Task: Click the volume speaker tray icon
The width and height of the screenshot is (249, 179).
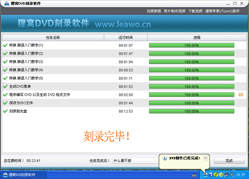Action: 232,175
